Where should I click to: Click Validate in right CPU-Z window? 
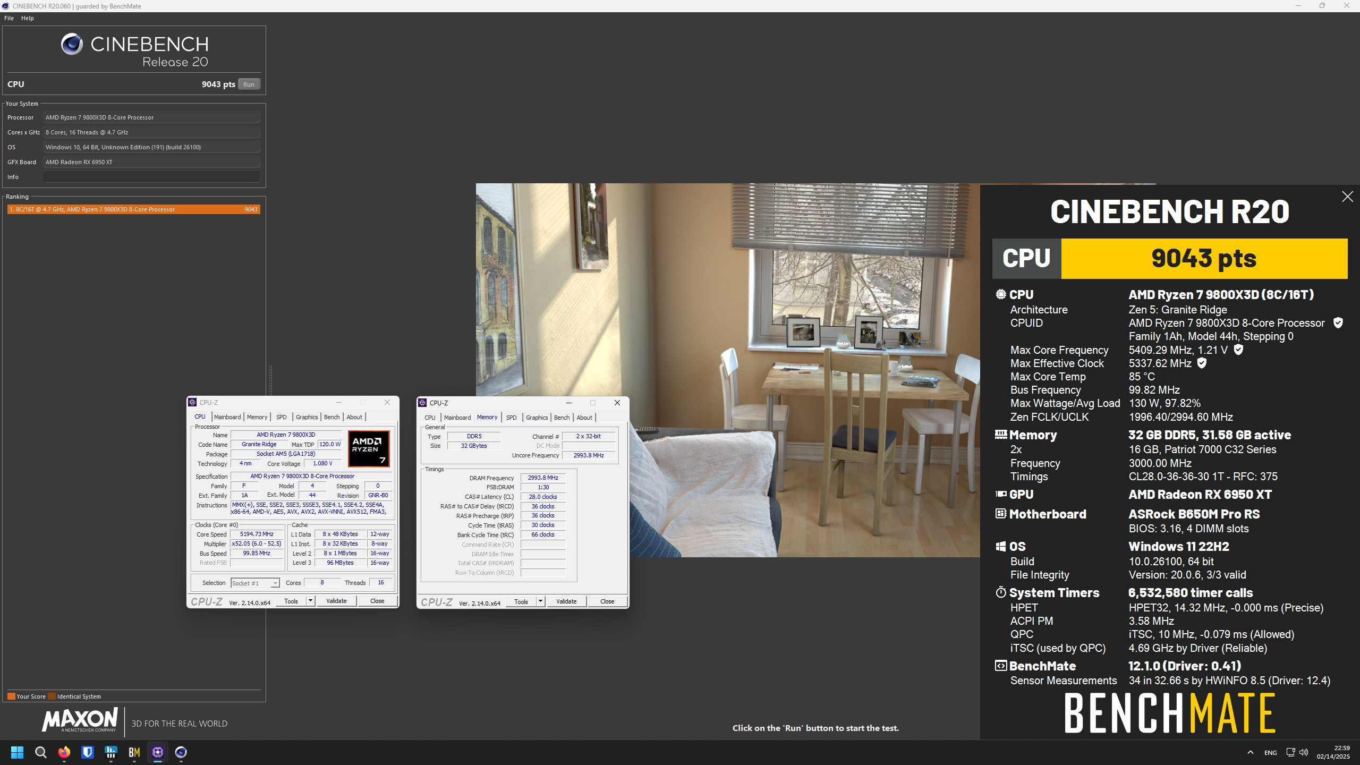coord(566,602)
